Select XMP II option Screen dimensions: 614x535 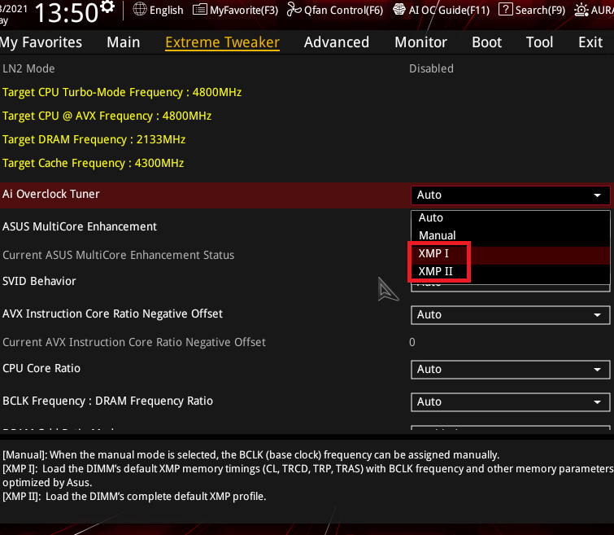click(510, 271)
